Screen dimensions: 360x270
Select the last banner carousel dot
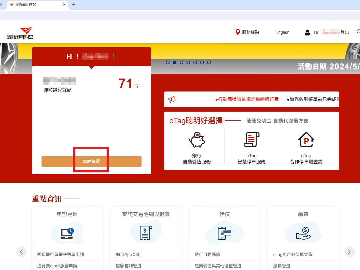coord(209,62)
